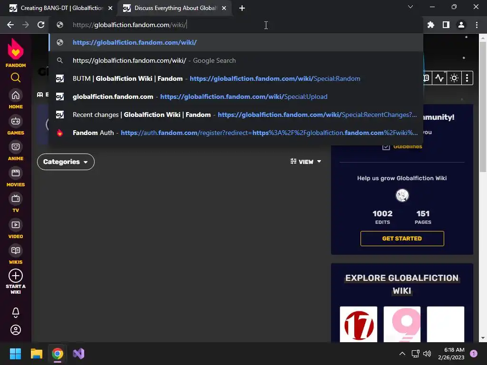Image resolution: width=487 pixels, height=365 pixels.
Task: Select the BUTM Special:Random suggestion
Action: [236, 78]
